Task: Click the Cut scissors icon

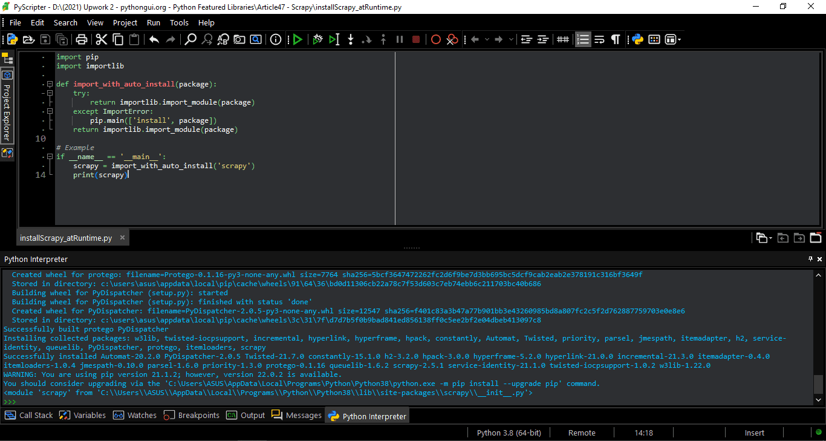Action: coord(101,39)
